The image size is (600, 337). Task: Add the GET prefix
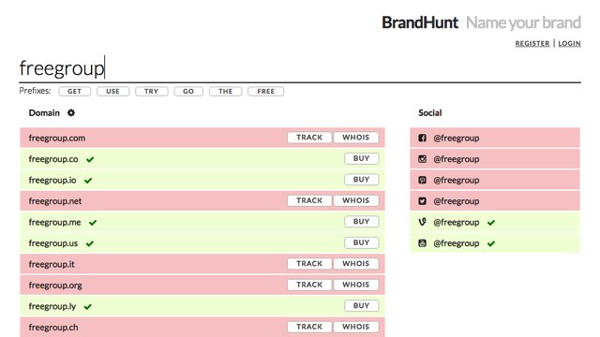(x=75, y=92)
